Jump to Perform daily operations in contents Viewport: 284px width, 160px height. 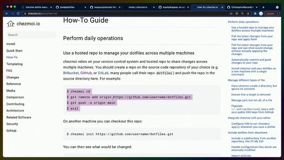(x=243, y=22)
